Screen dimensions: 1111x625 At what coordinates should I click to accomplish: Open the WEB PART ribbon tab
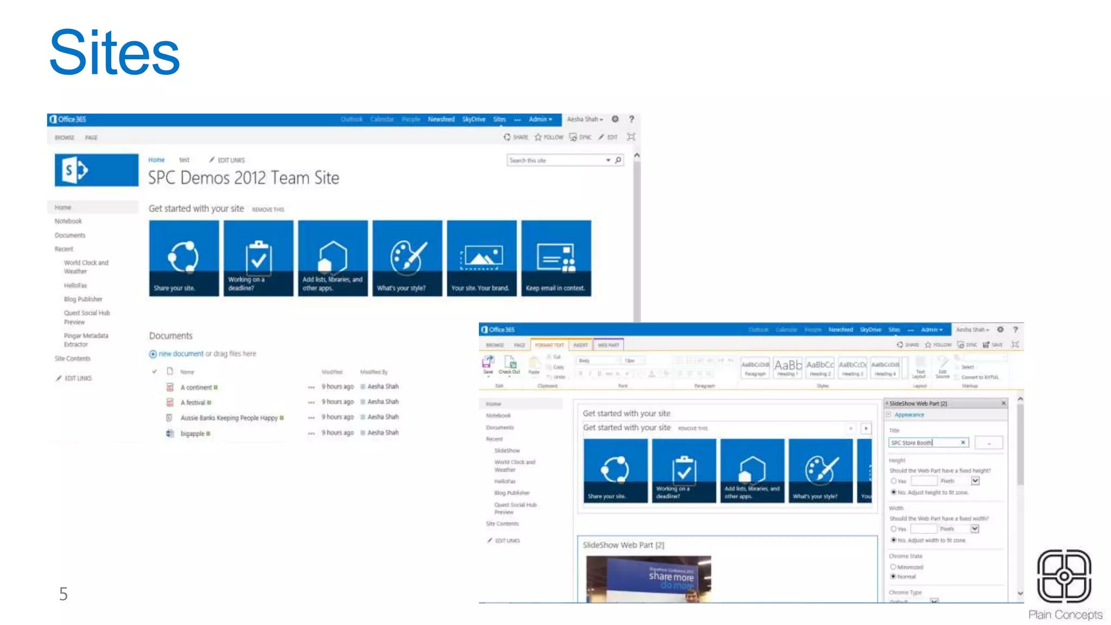tap(608, 345)
